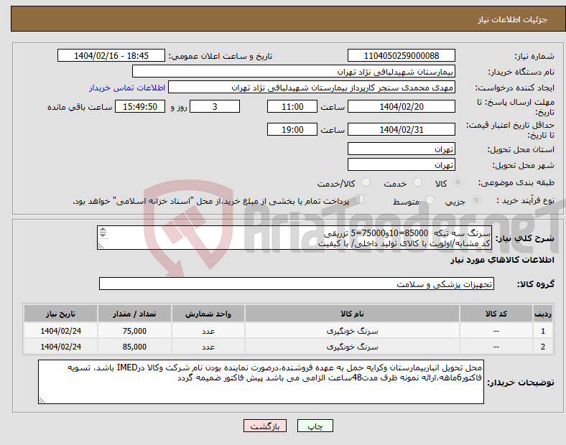Viewport: 566px width, 445px height.
Task: Toggle the اسناد خزانه اسلامی payment checkbox
Action: click(360, 200)
